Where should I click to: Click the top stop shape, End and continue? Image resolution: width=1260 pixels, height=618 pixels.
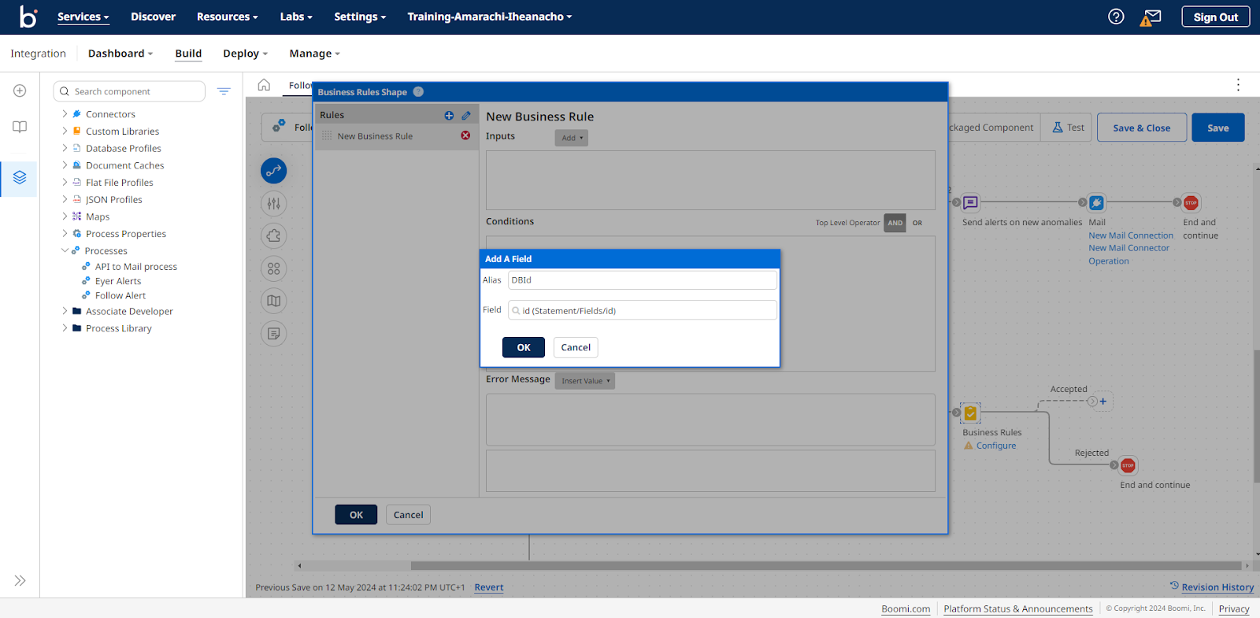(x=1191, y=202)
